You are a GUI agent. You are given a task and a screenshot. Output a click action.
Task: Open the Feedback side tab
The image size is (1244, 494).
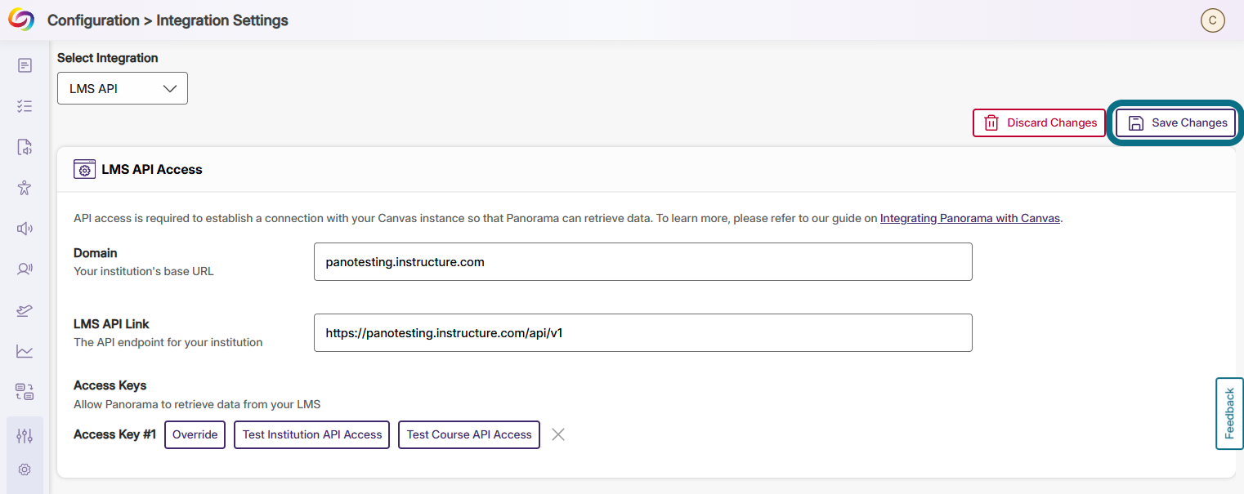click(1229, 413)
